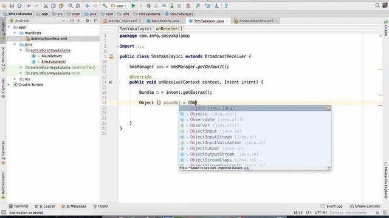The height and width of the screenshot is (218, 389).
Task: Navigate back with the left arrow icon
Action: tap(88, 5)
